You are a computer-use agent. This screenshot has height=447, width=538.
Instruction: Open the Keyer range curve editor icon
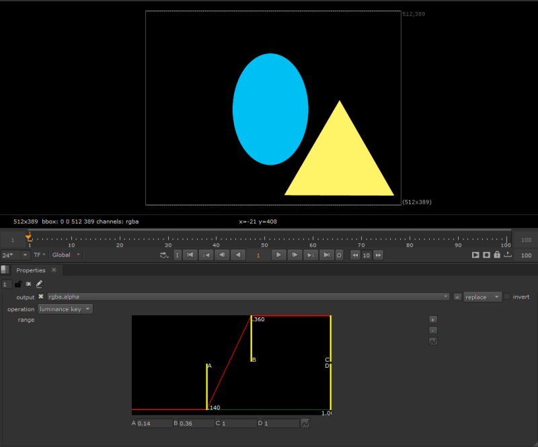[433, 341]
